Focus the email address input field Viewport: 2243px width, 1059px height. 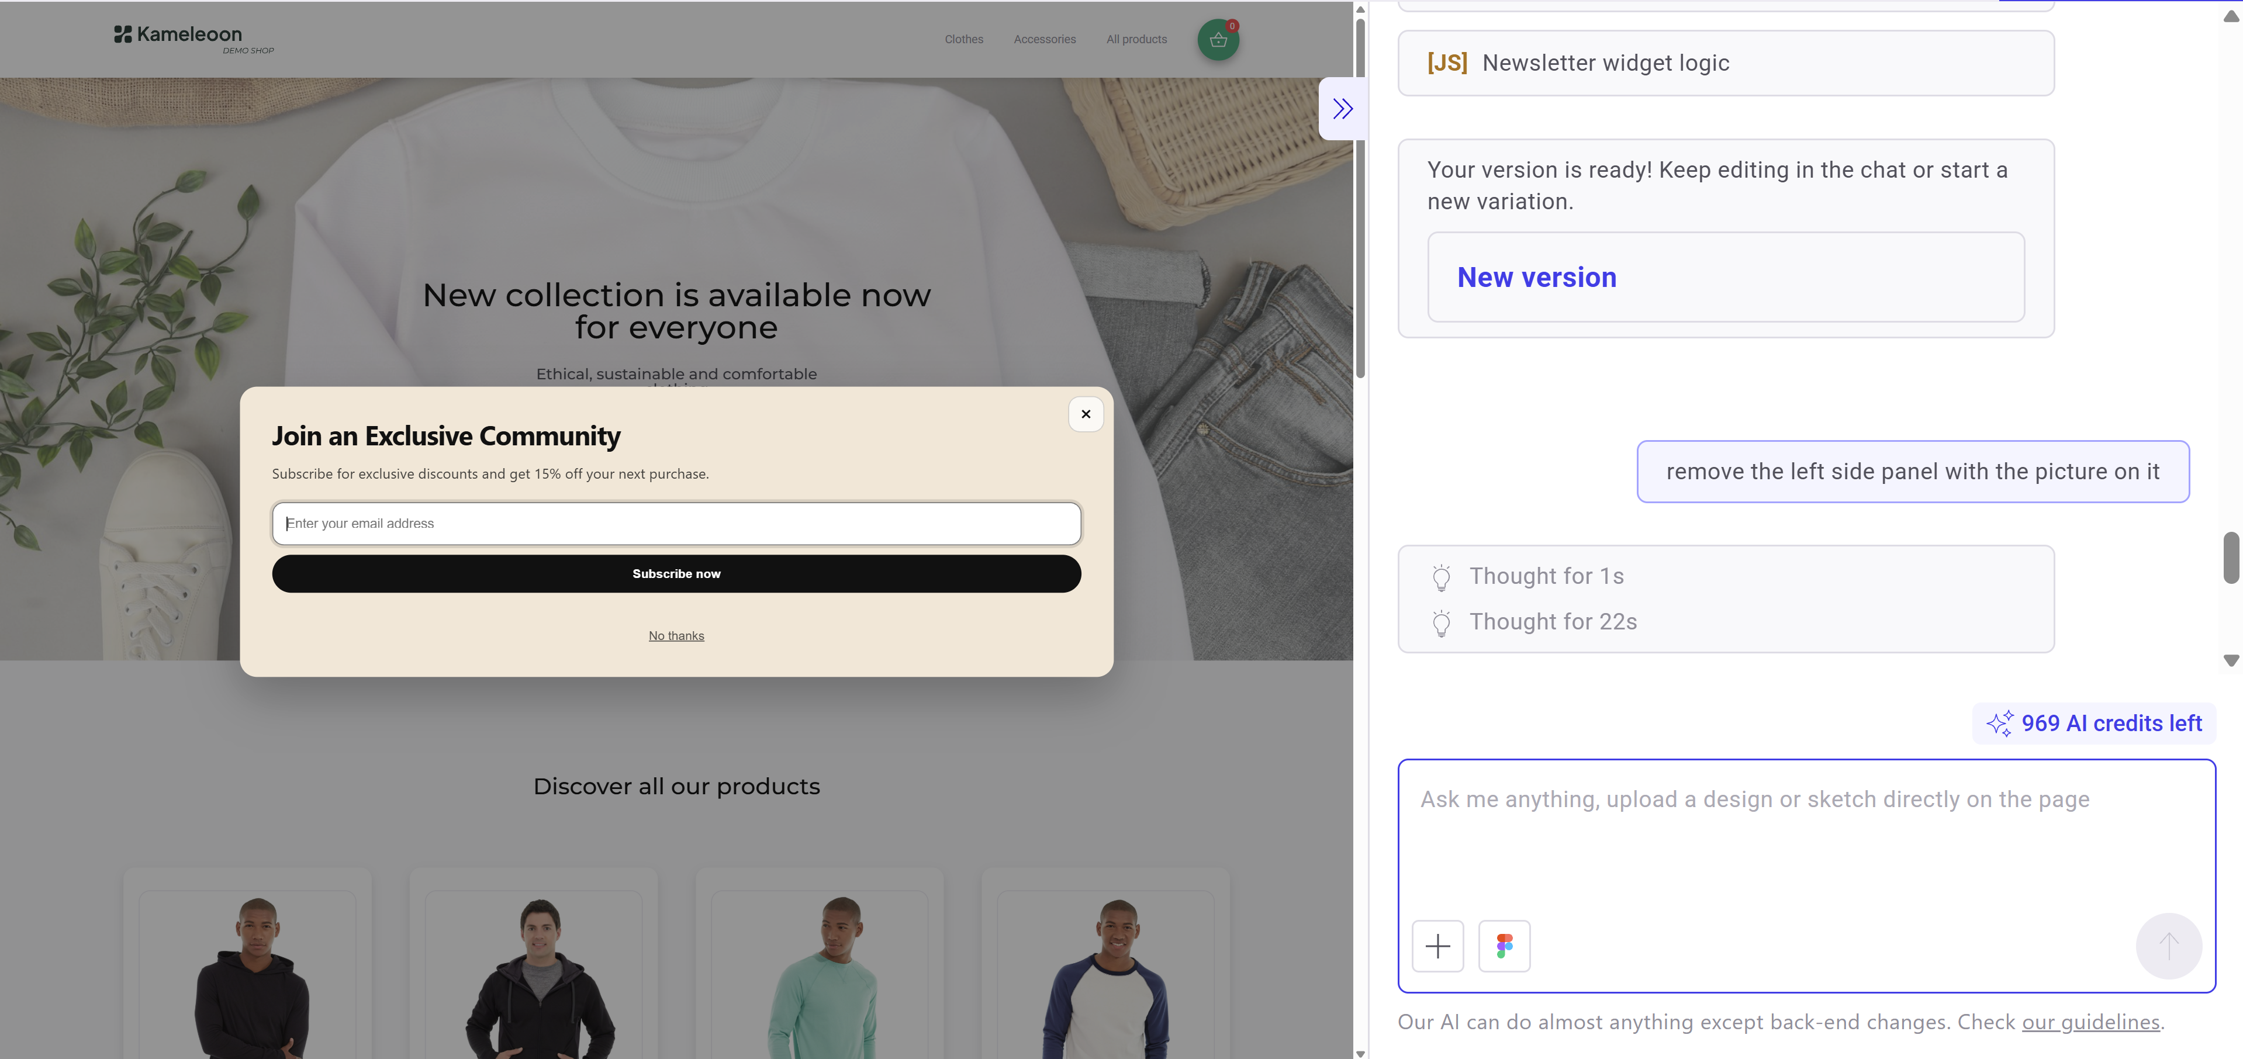[676, 524]
